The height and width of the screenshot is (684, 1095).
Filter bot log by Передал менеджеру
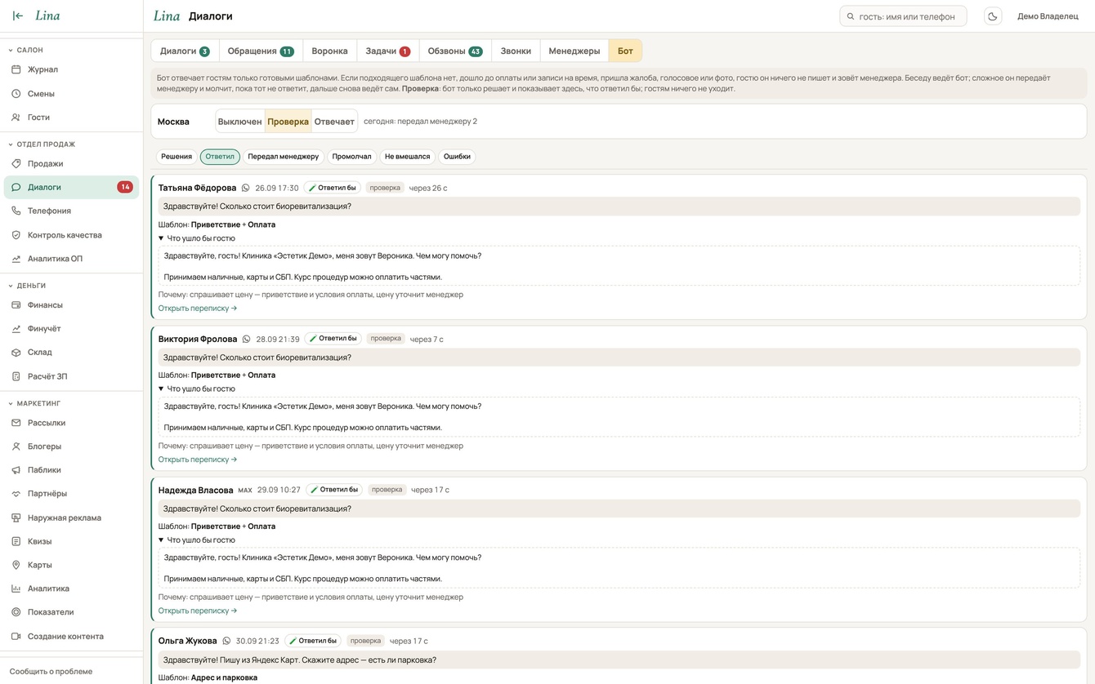(284, 157)
